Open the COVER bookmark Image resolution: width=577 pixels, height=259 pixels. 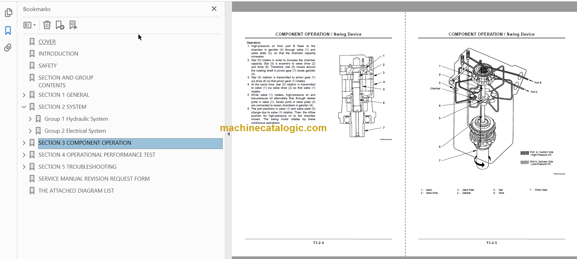pos(47,42)
